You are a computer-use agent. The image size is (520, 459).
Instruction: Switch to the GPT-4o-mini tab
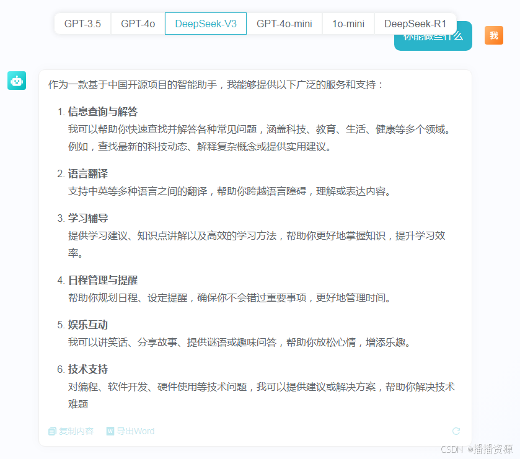tap(284, 24)
